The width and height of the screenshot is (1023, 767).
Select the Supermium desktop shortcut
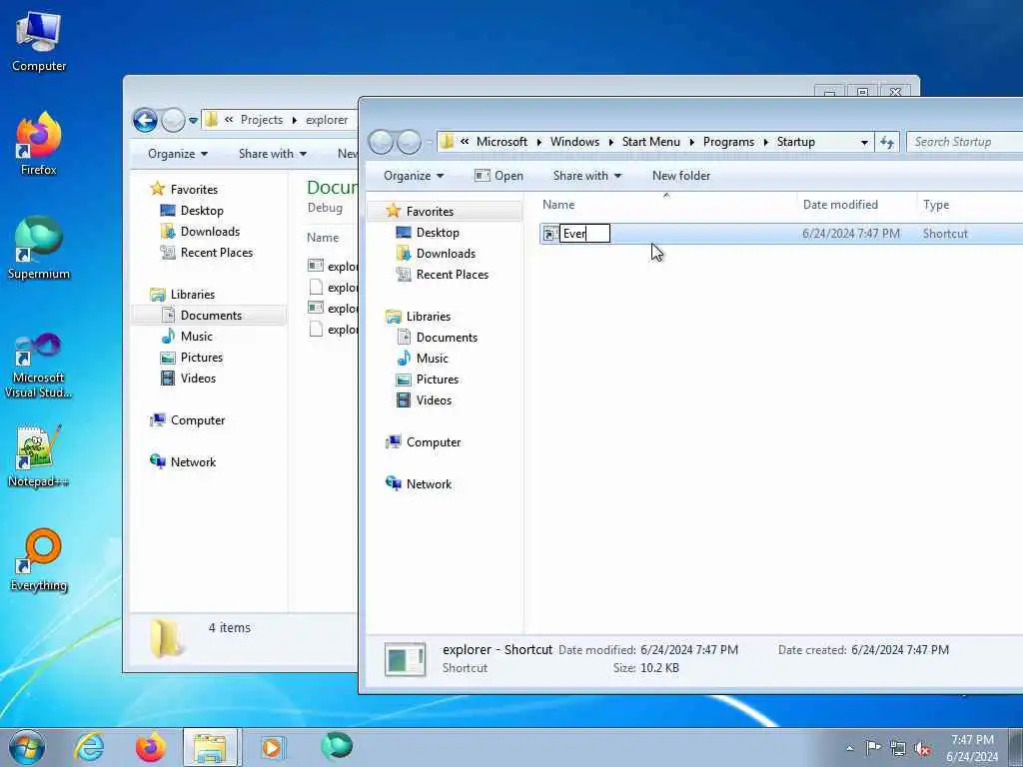tap(39, 248)
